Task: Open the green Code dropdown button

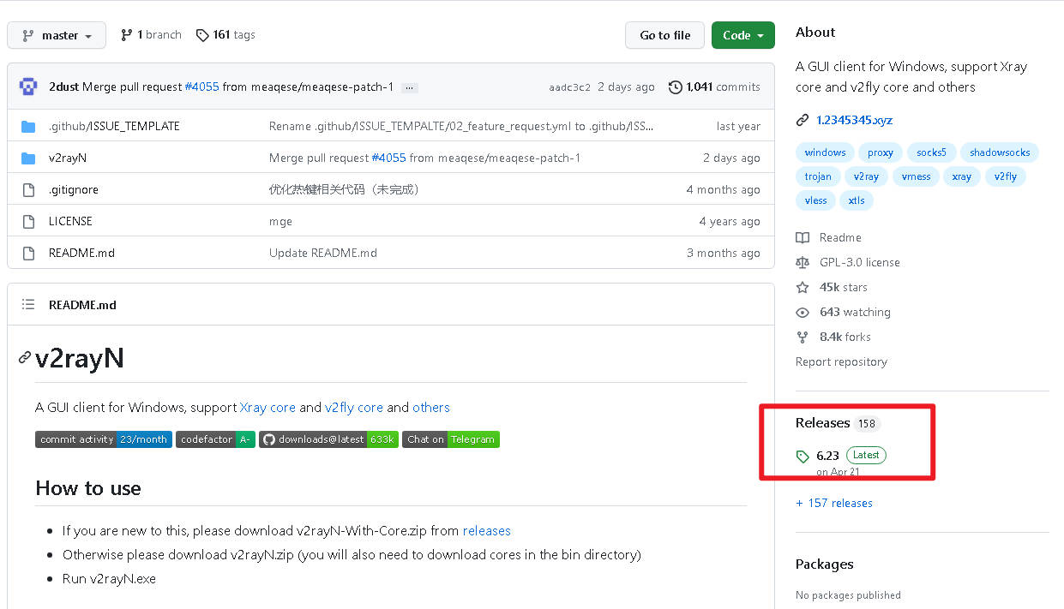Action: (x=742, y=35)
